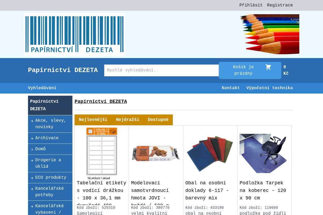Click product code 119660
323x215 pixels.
pos(259,208)
